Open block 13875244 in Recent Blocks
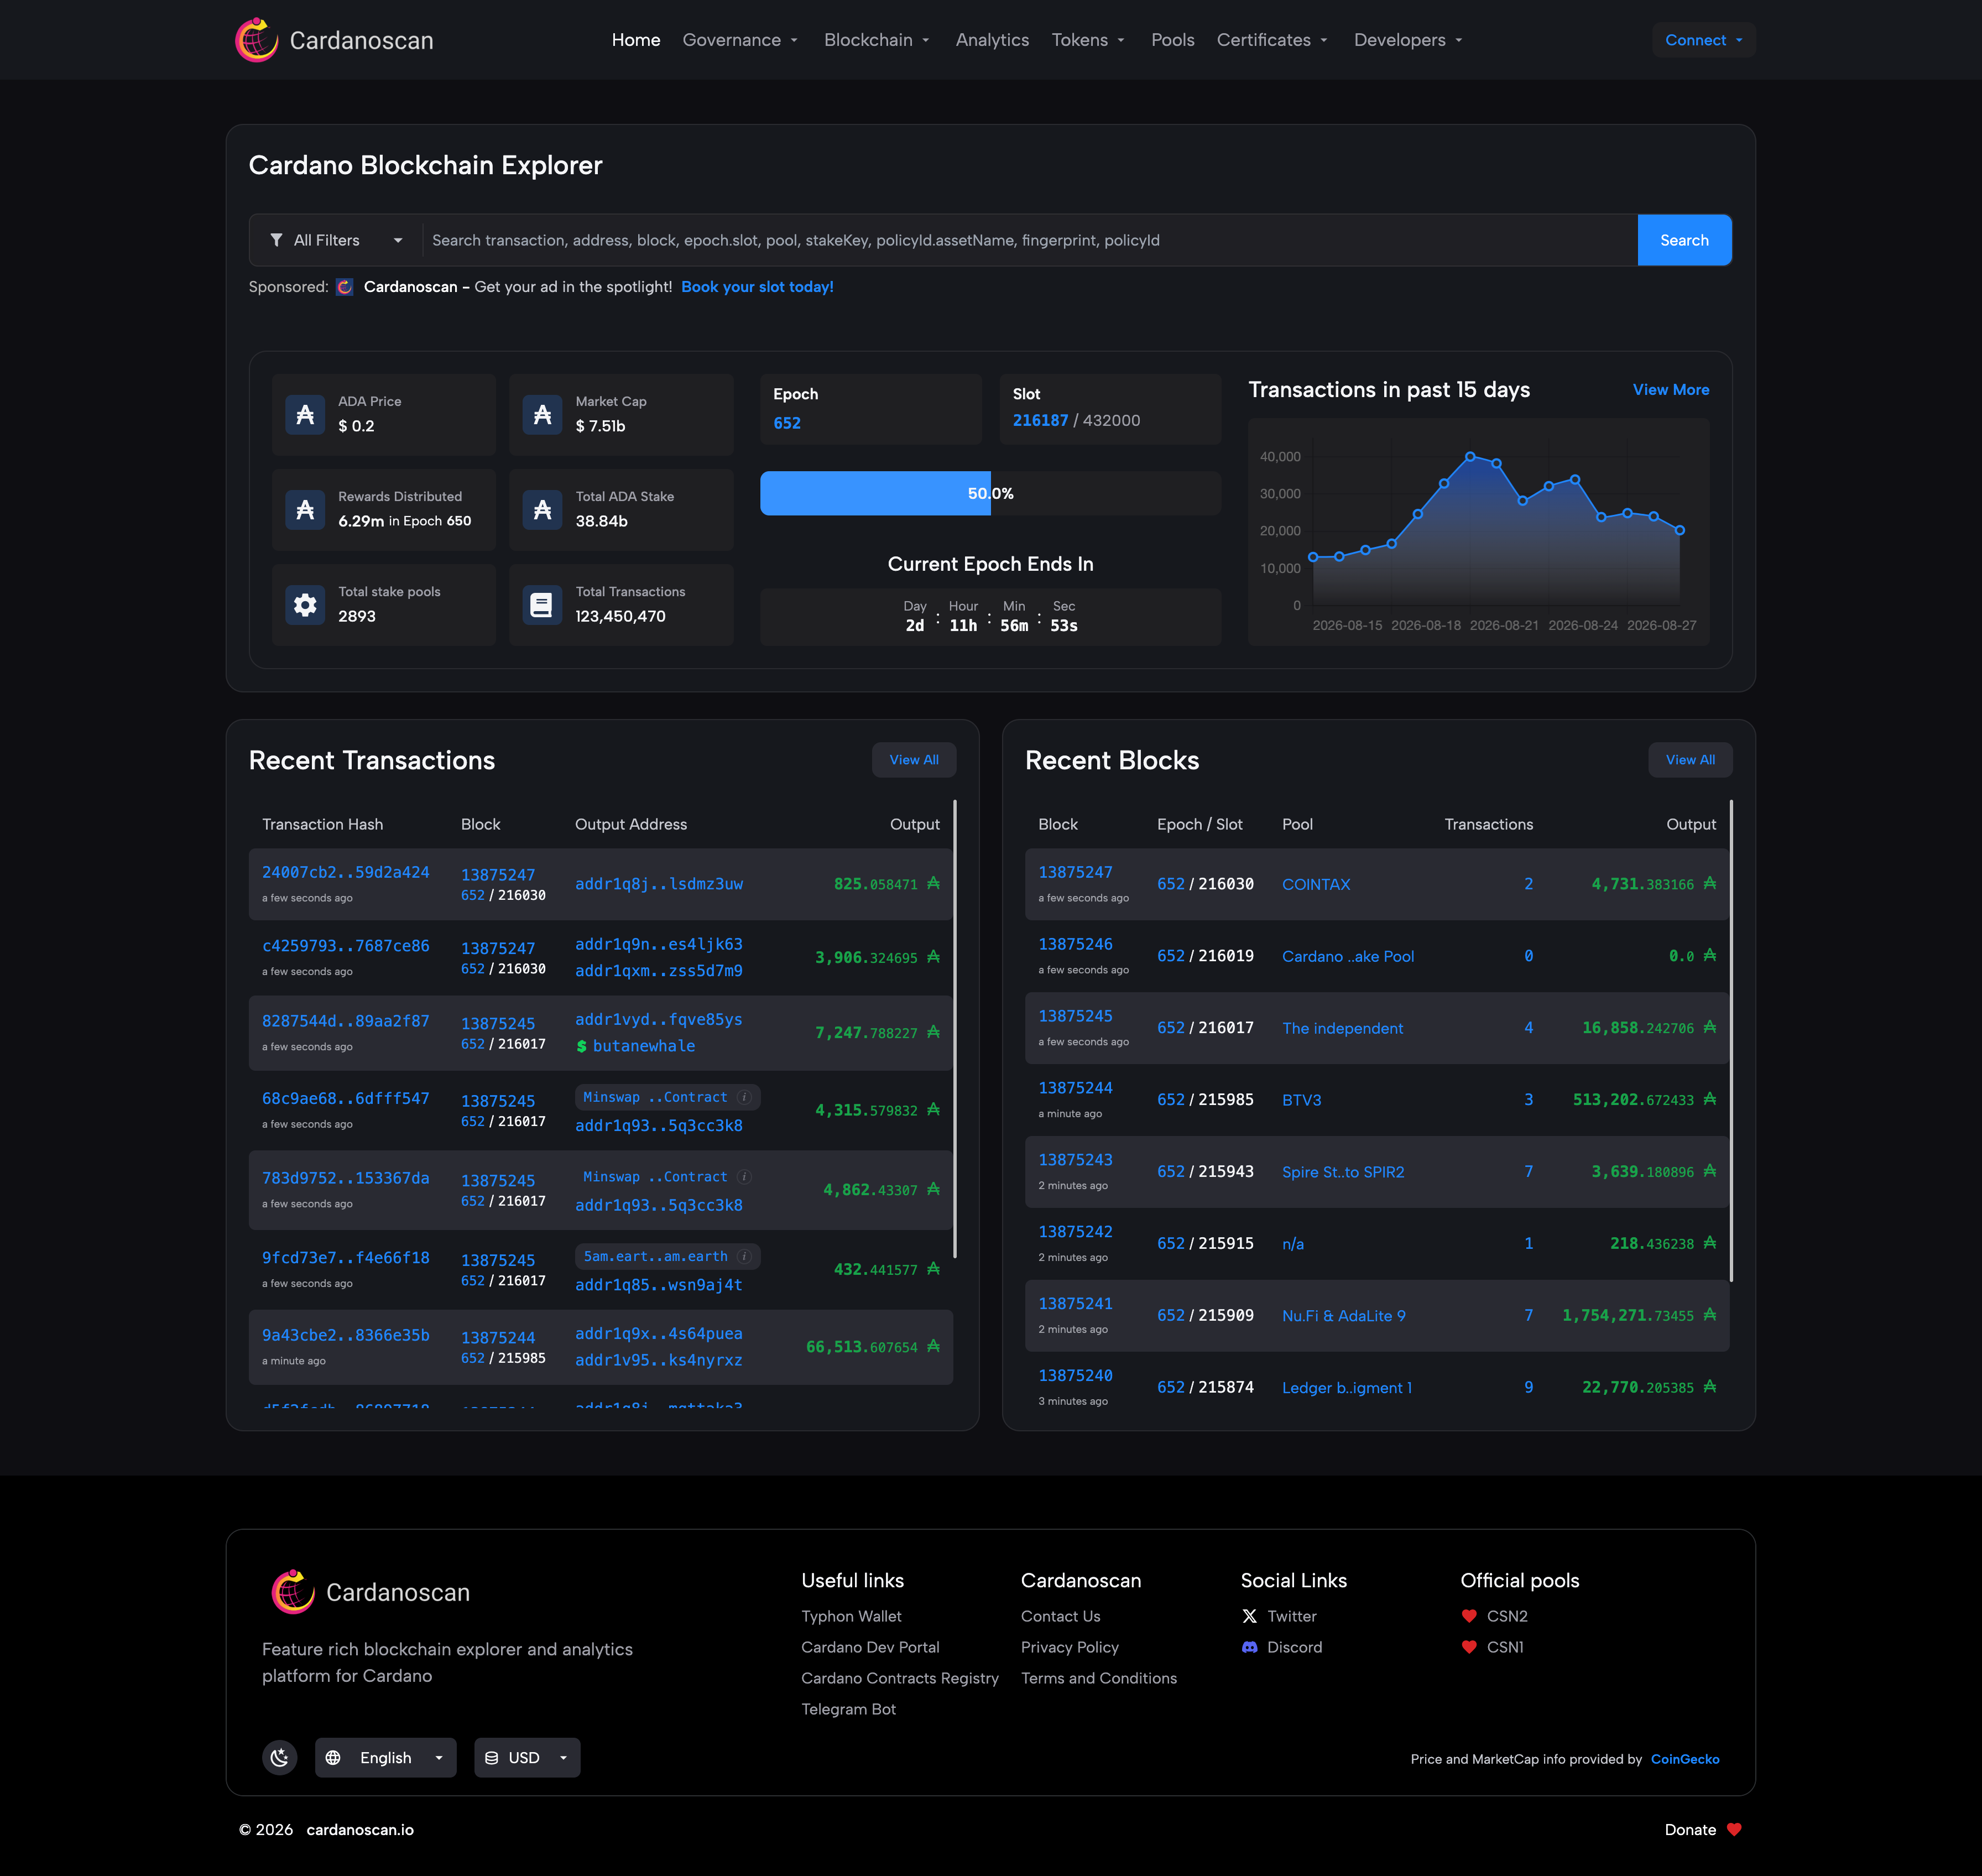 [x=1075, y=1088]
